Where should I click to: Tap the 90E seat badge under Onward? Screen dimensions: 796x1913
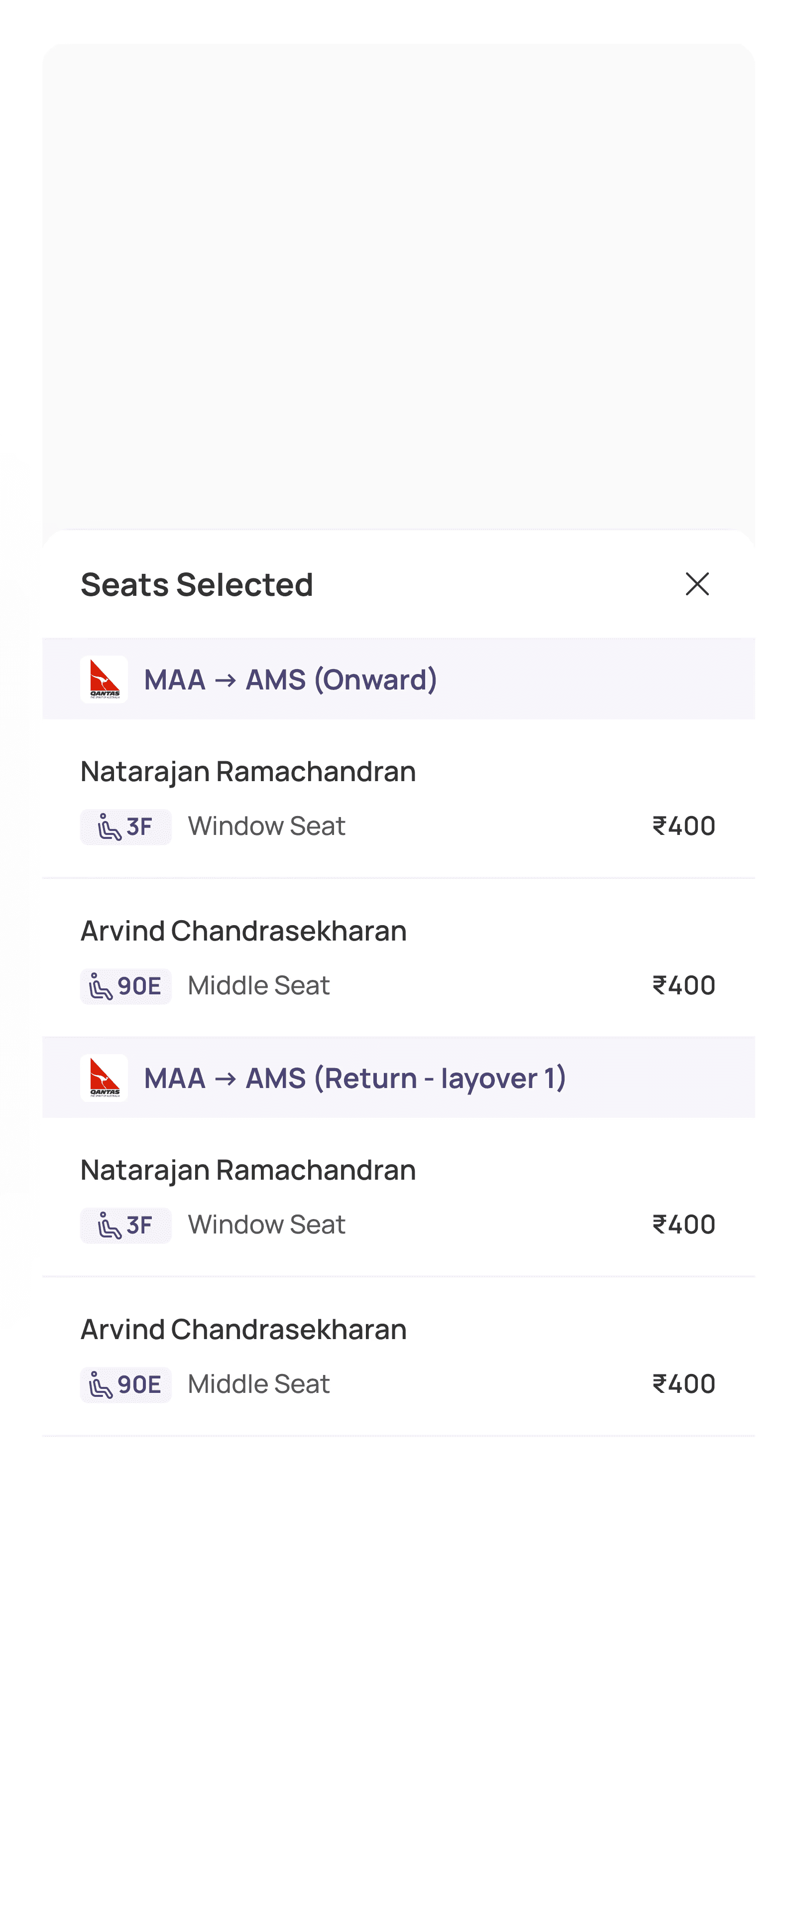click(x=125, y=986)
